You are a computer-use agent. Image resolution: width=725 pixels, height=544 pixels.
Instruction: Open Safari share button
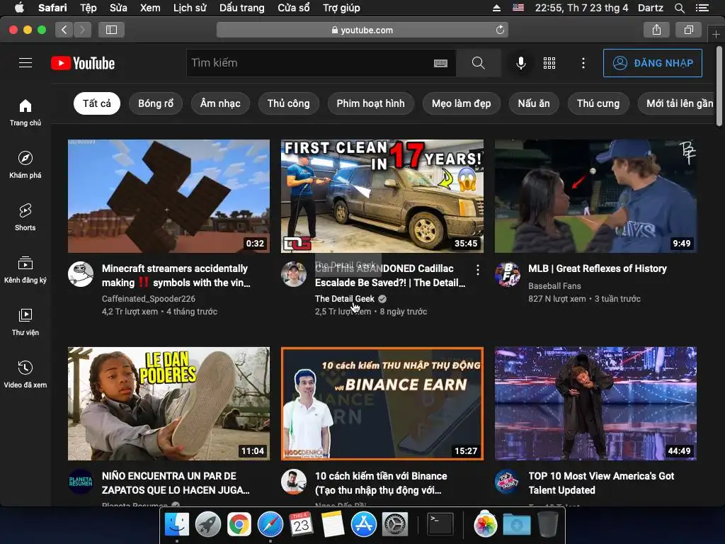point(656,30)
